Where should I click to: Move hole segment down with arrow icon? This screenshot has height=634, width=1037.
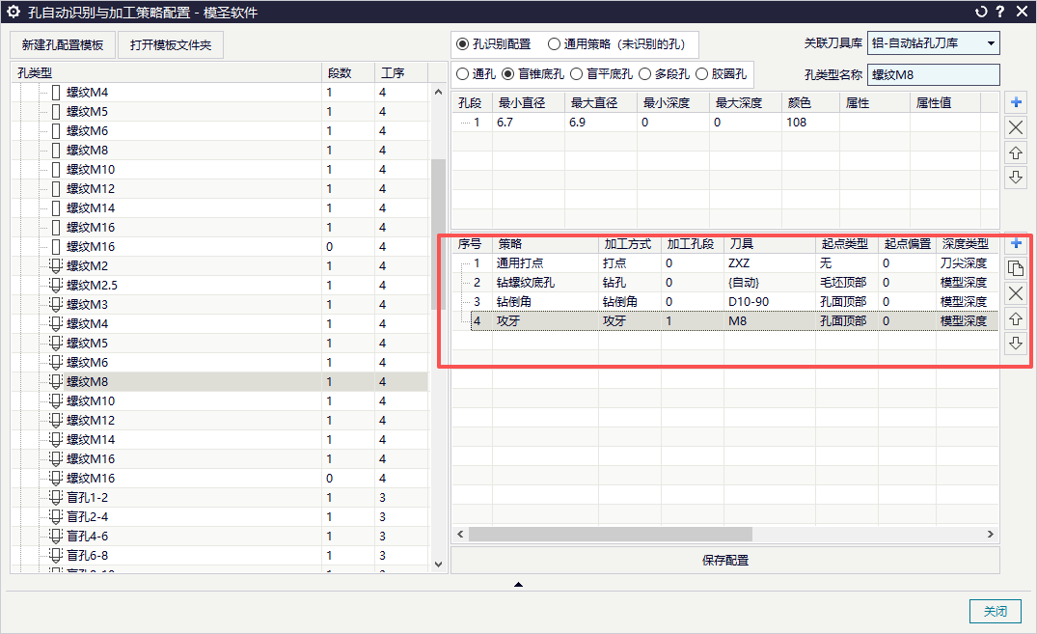1016,177
